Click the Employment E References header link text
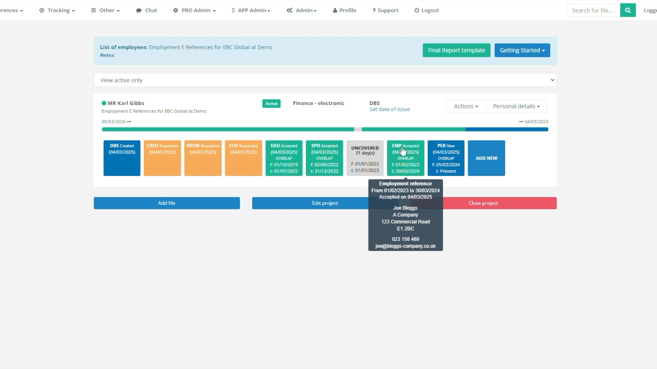The image size is (657, 369). point(210,47)
